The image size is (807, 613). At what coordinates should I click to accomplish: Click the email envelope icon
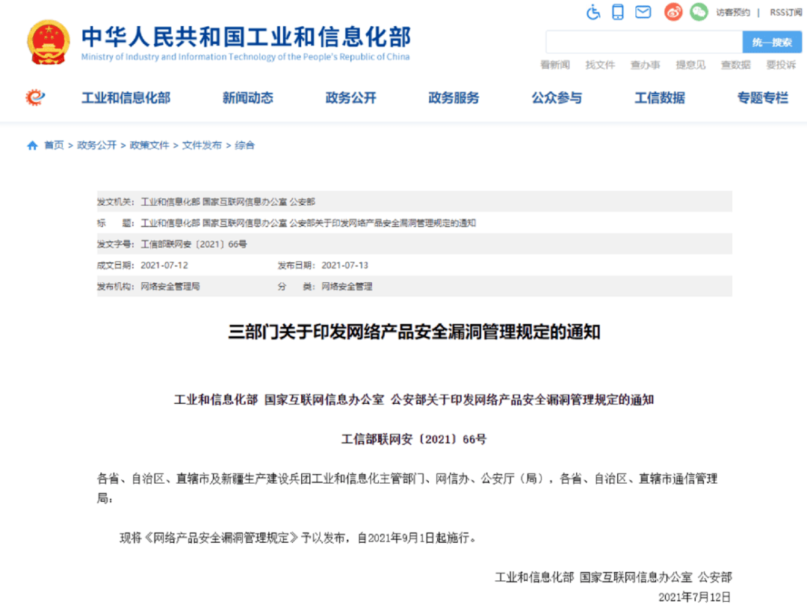(643, 12)
